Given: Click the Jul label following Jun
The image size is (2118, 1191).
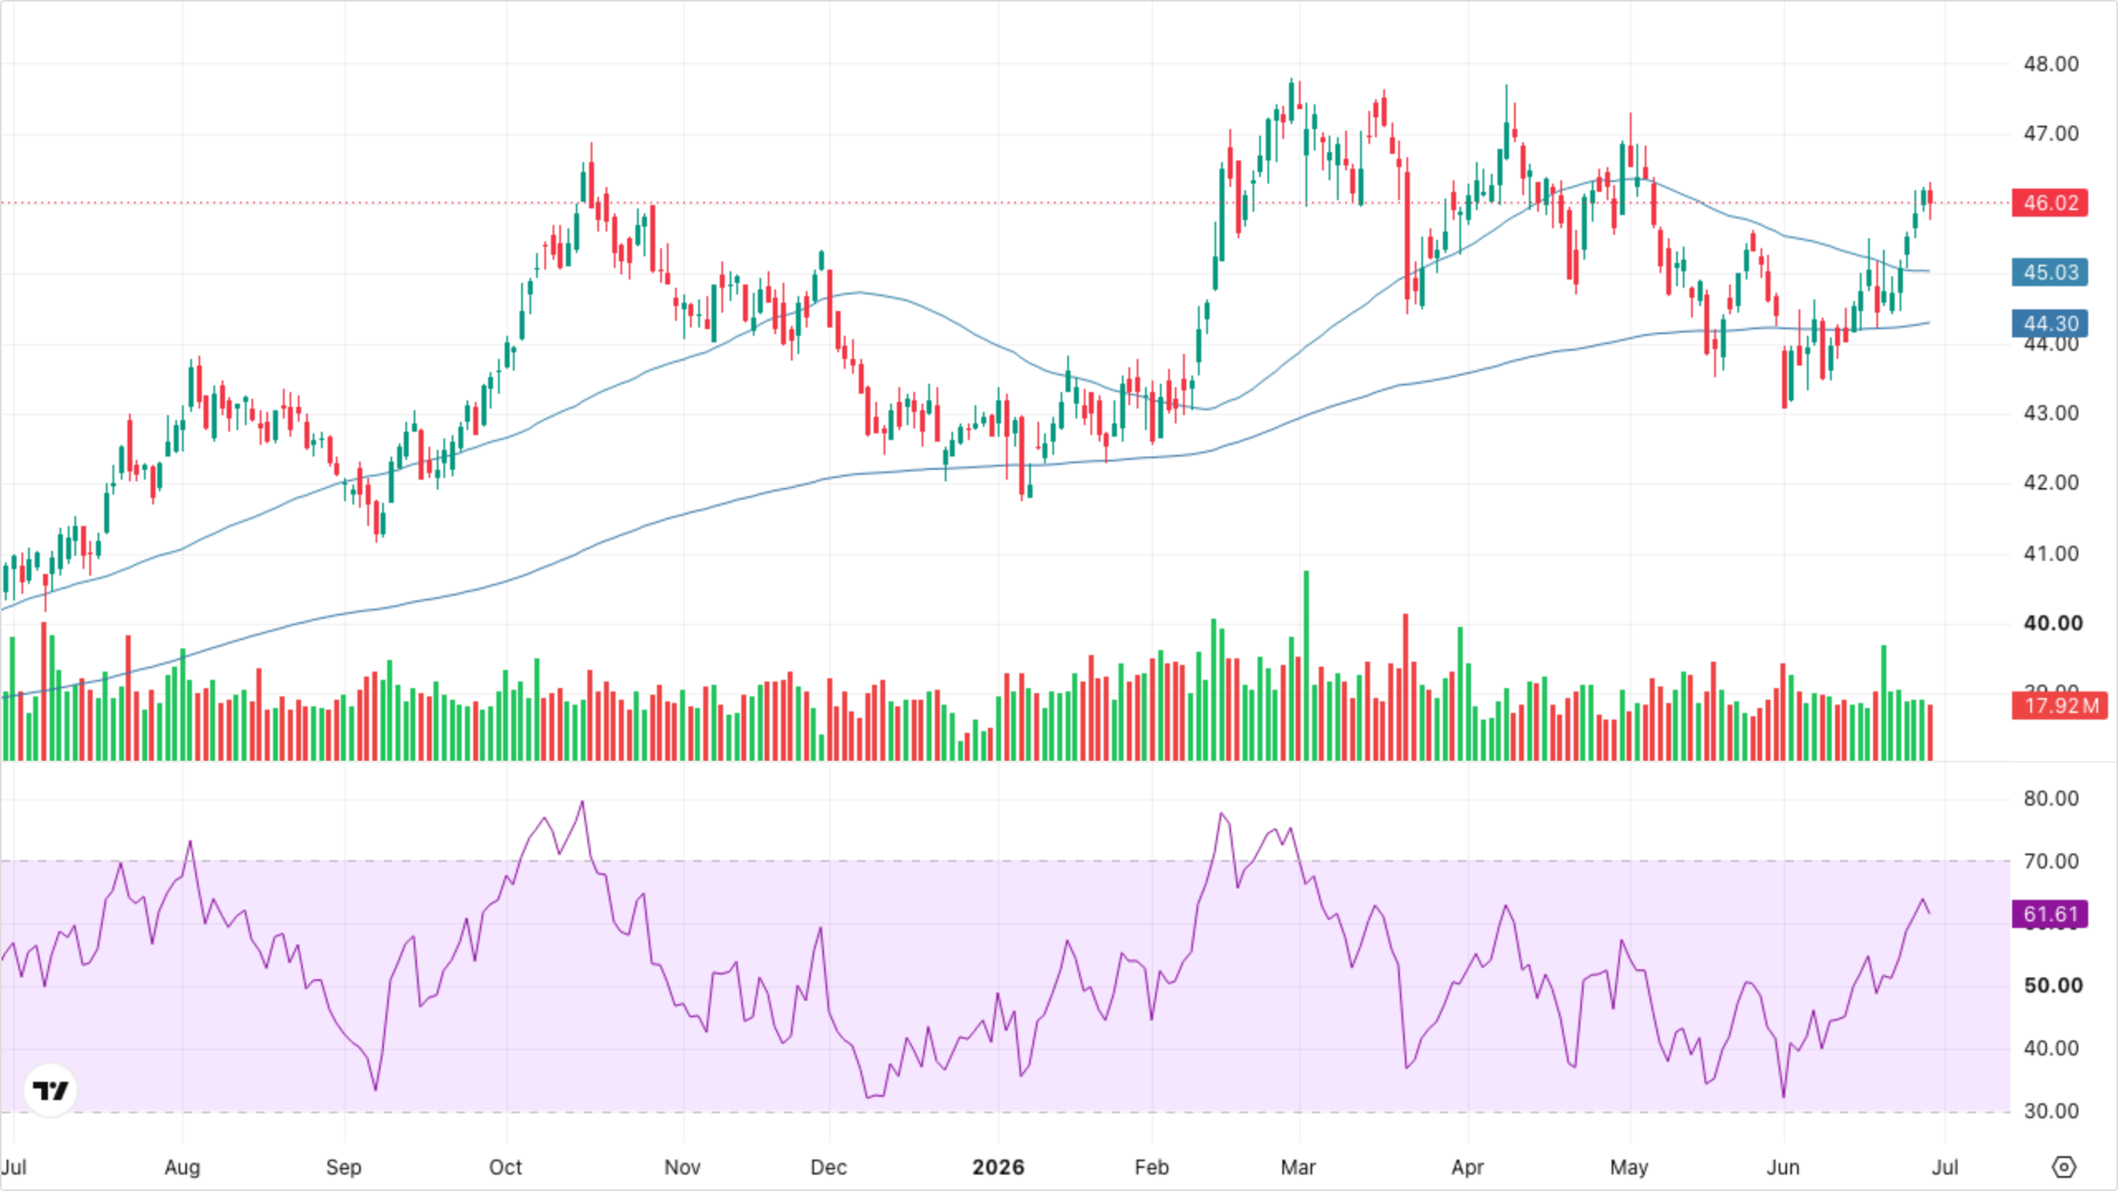Looking at the screenshot, I should [1945, 1167].
